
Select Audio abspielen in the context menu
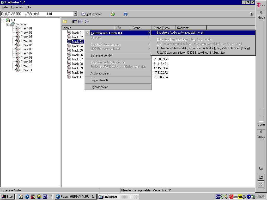pos(118,73)
